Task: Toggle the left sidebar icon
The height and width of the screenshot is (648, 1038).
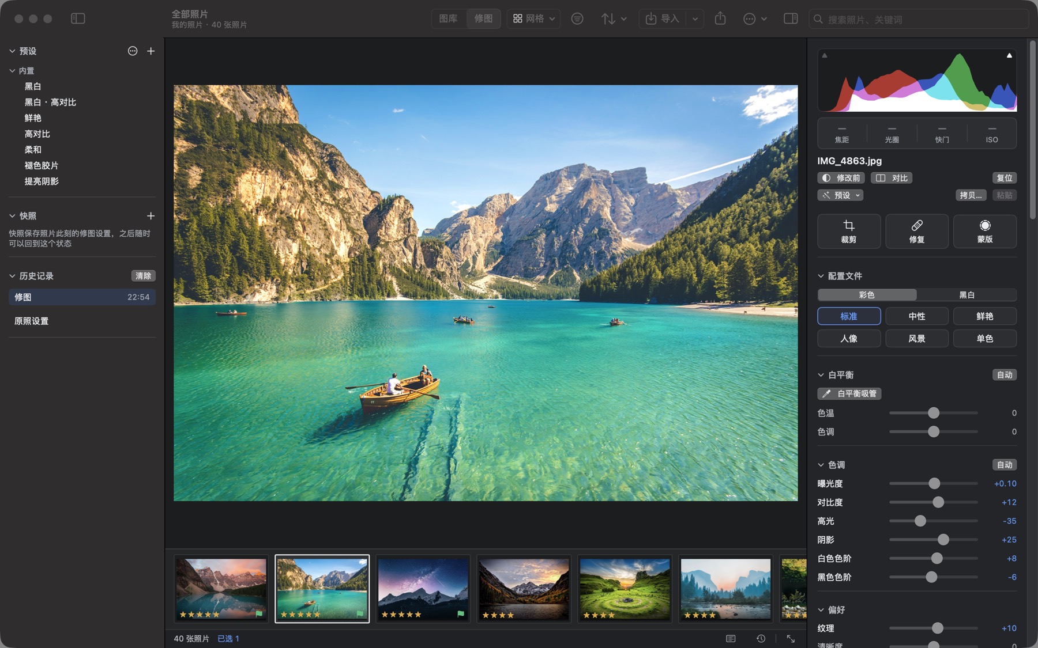Action: coord(78,18)
